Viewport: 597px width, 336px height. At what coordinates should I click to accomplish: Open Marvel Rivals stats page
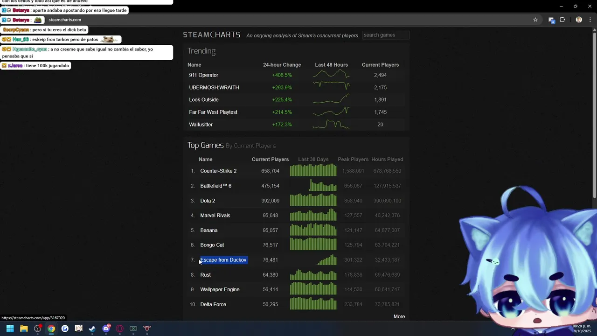pyautogui.click(x=215, y=215)
